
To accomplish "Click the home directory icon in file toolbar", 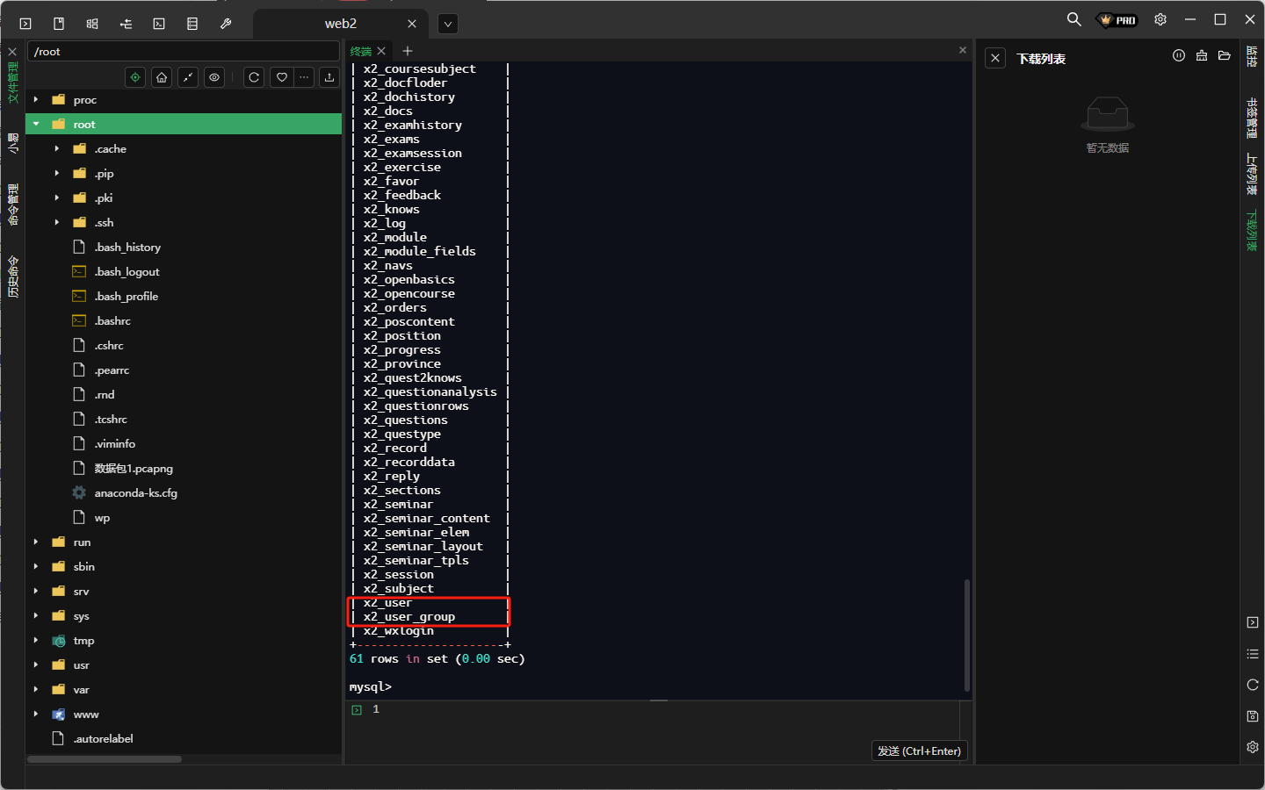I will click(162, 77).
